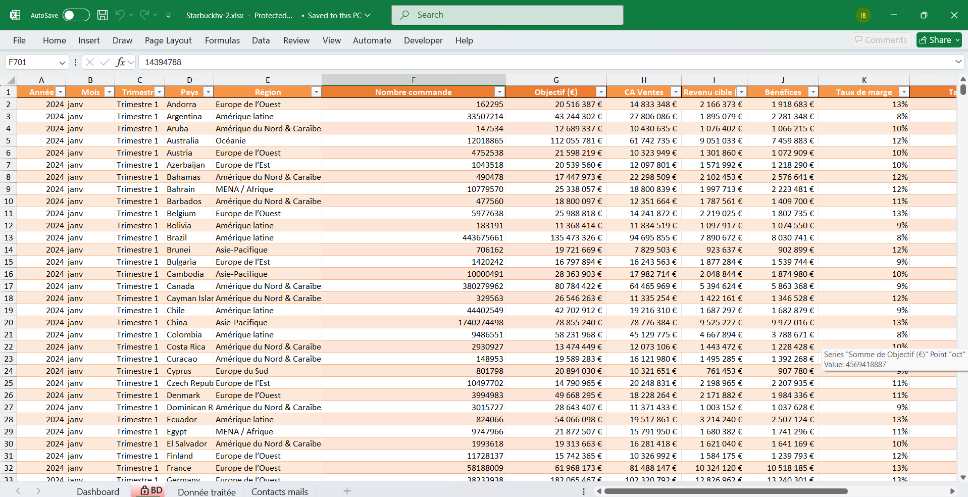Click the Select All corner triangle
This screenshot has height=497, width=968.
pos(11,80)
